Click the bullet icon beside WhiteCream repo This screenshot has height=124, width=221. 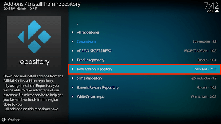(x=72, y=97)
